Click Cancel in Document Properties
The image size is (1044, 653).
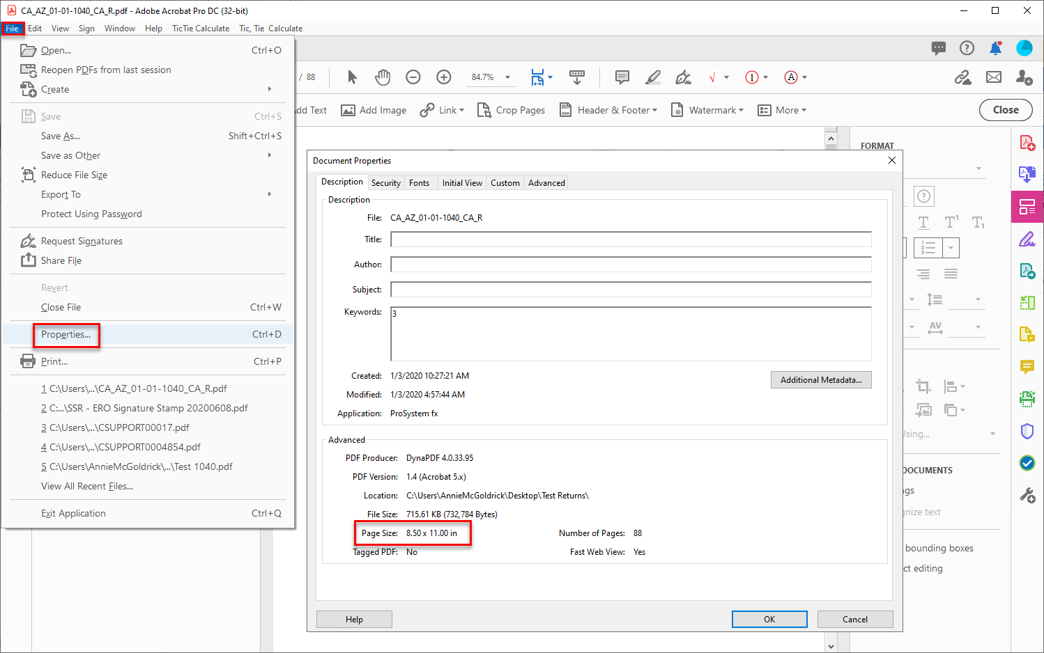[855, 620]
